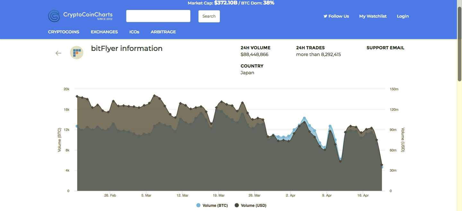Click the 5. Mar axis label

coord(146,195)
